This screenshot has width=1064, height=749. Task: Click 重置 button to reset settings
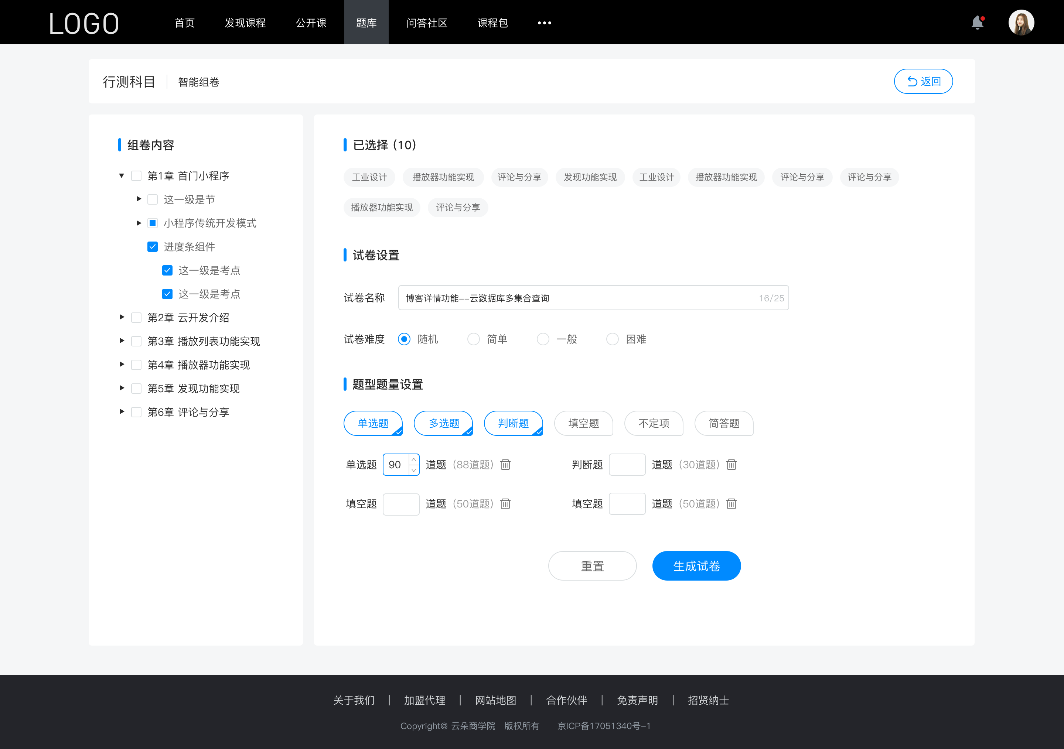click(x=592, y=565)
